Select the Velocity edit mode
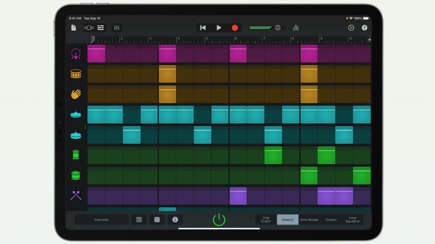435x244 pixels. [x=287, y=219]
